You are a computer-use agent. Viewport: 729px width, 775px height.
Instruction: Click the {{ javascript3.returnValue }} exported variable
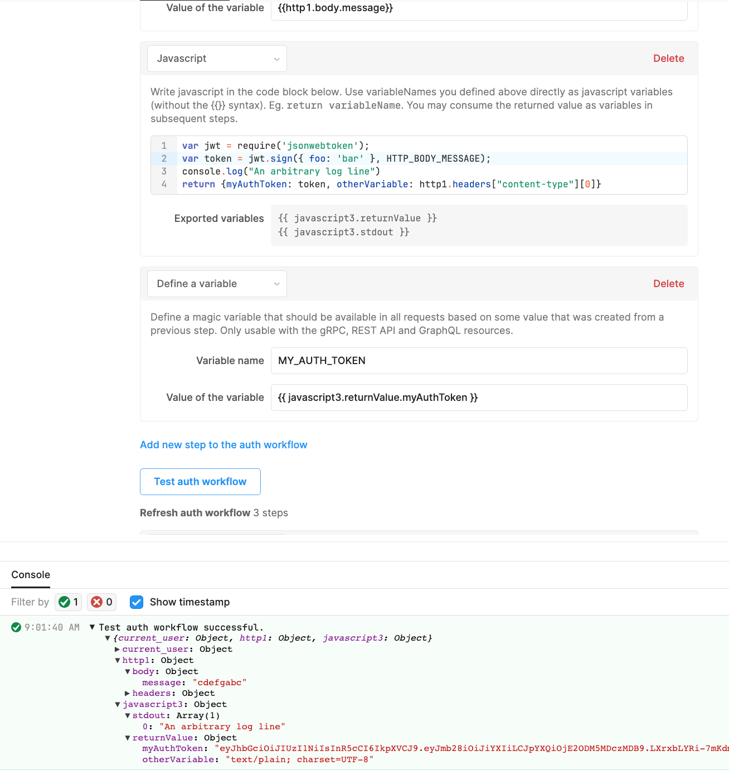coord(357,218)
